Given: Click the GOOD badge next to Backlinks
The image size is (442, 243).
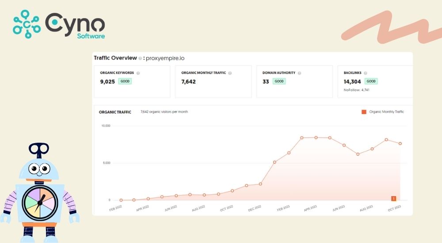Looking at the screenshot, I should click(371, 81).
